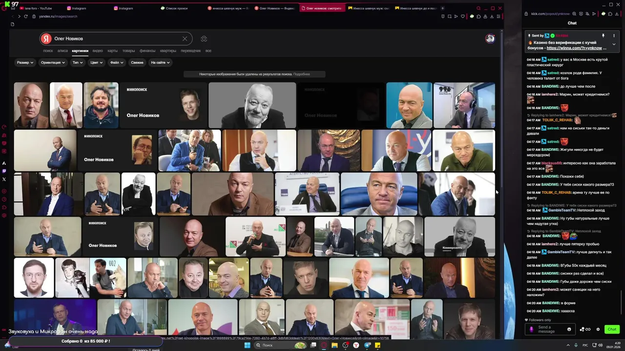This screenshot has height=351, width=625.
Task: Open search by image camera icon
Action: coord(204,39)
